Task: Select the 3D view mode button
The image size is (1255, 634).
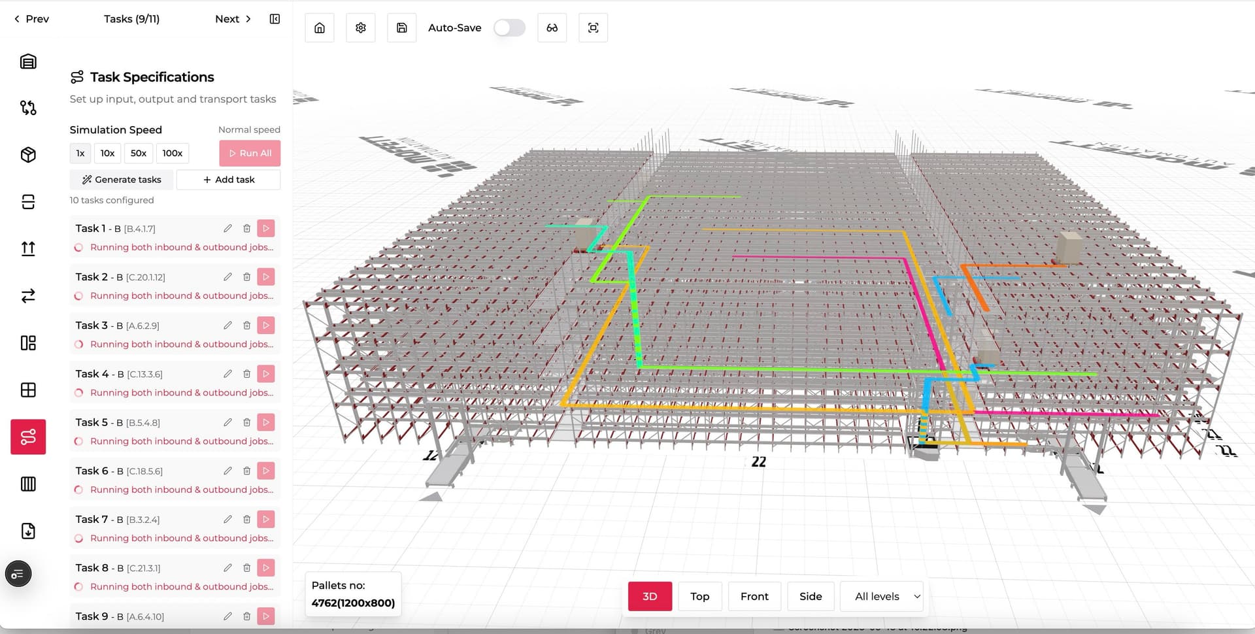Action: 649,596
